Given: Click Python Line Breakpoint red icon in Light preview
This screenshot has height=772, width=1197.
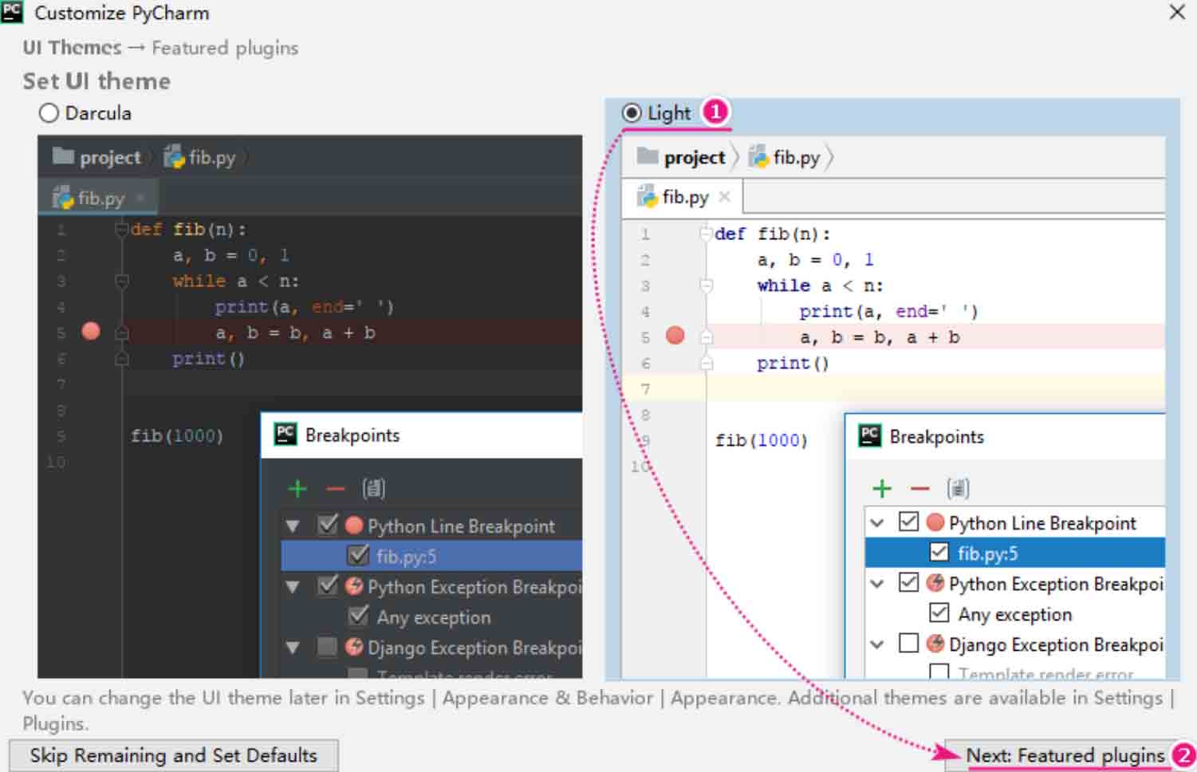Looking at the screenshot, I should (935, 522).
